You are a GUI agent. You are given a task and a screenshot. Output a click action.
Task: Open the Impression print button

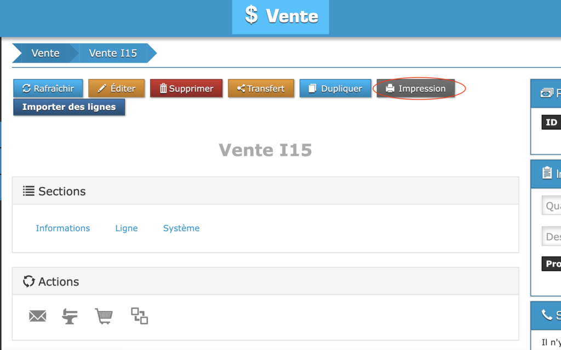[416, 89]
